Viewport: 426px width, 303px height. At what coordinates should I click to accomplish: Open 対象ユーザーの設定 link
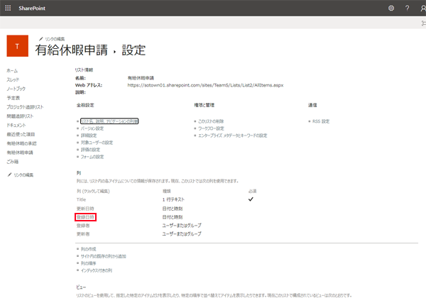tap(97, 143)
